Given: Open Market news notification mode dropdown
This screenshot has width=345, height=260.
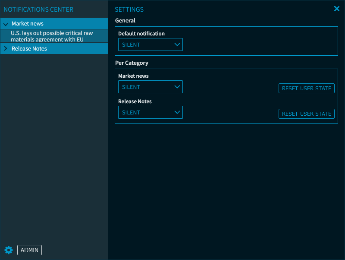Looking at the screenshot, I should (150, 87).
